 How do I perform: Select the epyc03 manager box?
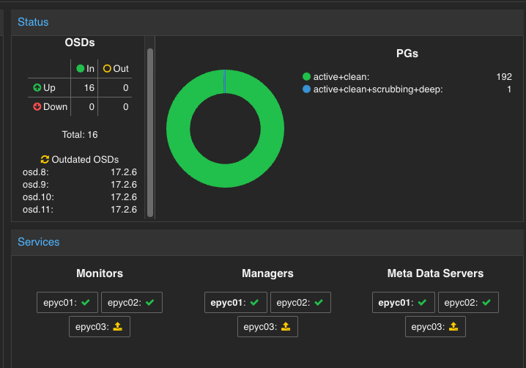267,327
